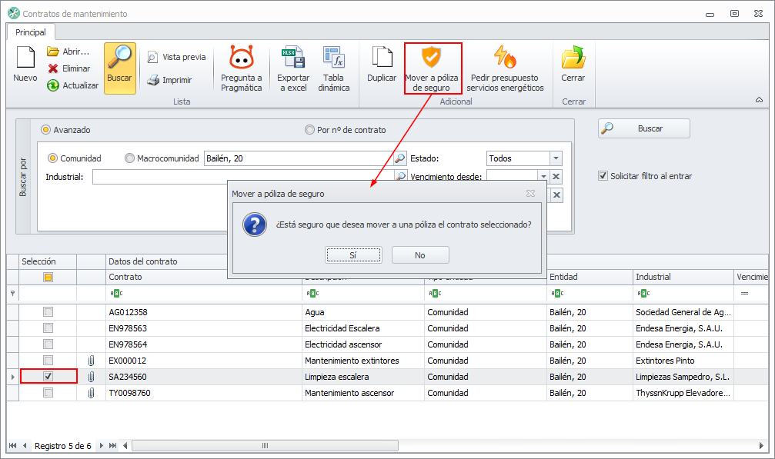Uncheck the selection box for SA234560

tap(48, 377)
